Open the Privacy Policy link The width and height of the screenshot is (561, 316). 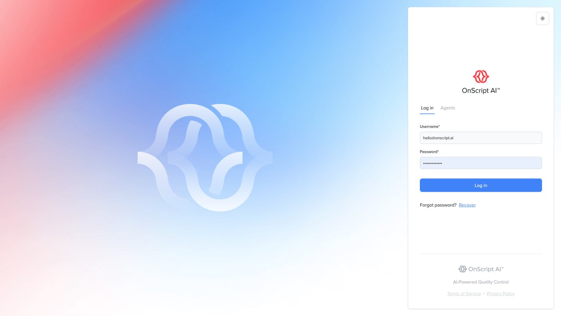[x=501, y=294]
